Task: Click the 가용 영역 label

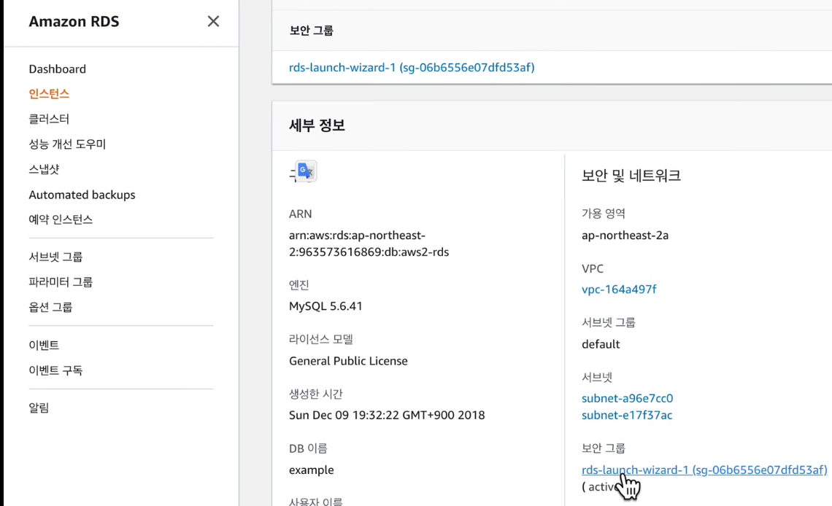Action: tap(604, 214)
